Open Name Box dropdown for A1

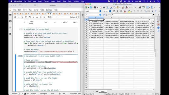[100, 15]
